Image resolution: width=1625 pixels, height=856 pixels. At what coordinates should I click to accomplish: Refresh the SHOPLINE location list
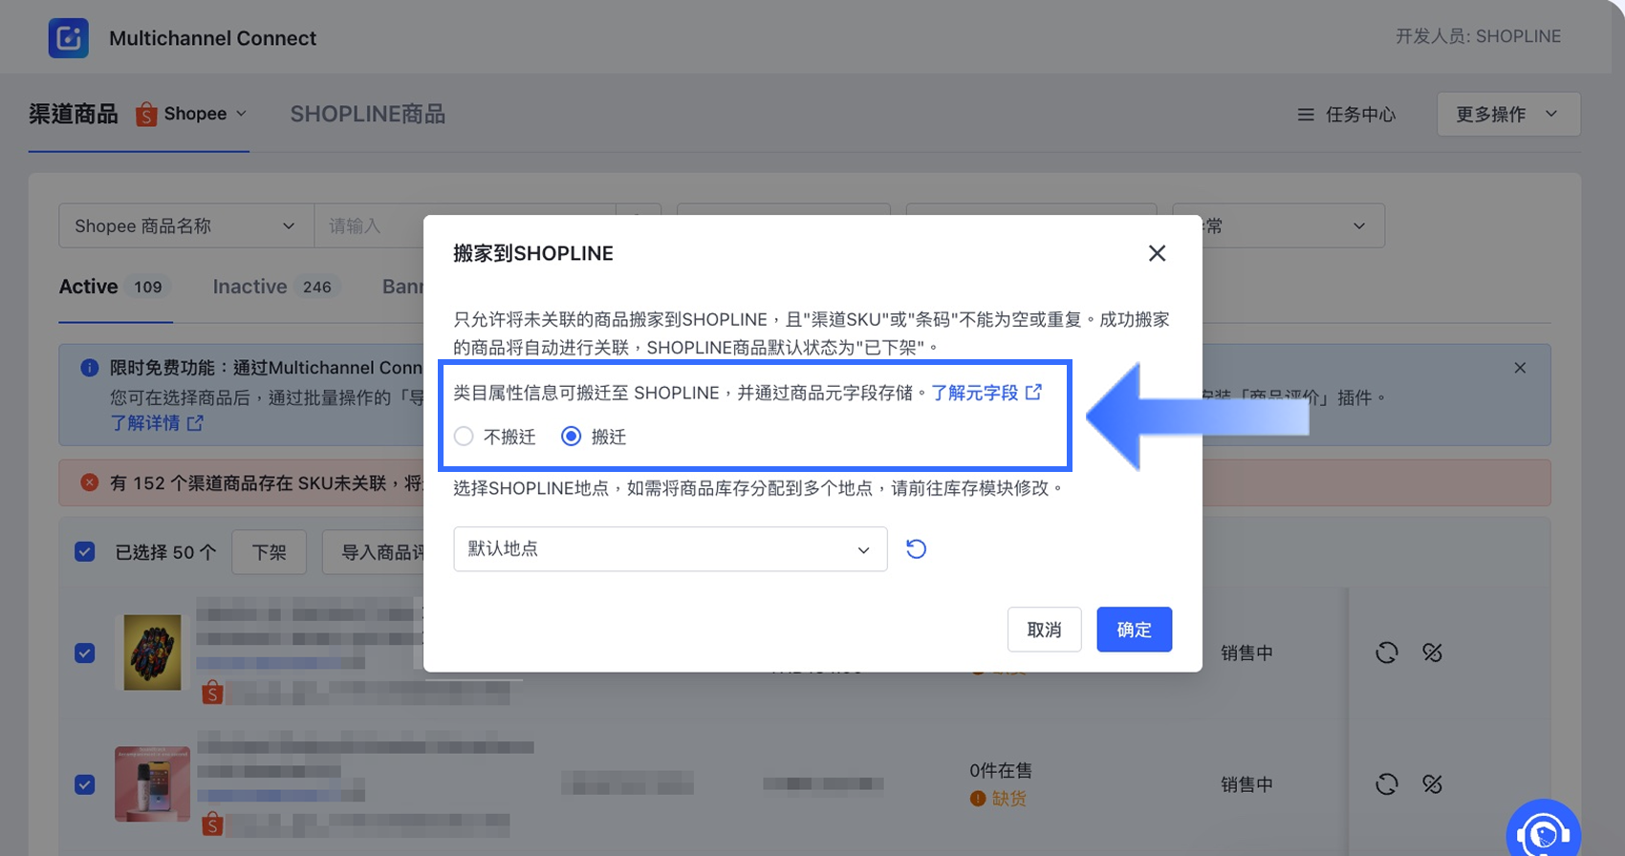click(x=916, y=549)
